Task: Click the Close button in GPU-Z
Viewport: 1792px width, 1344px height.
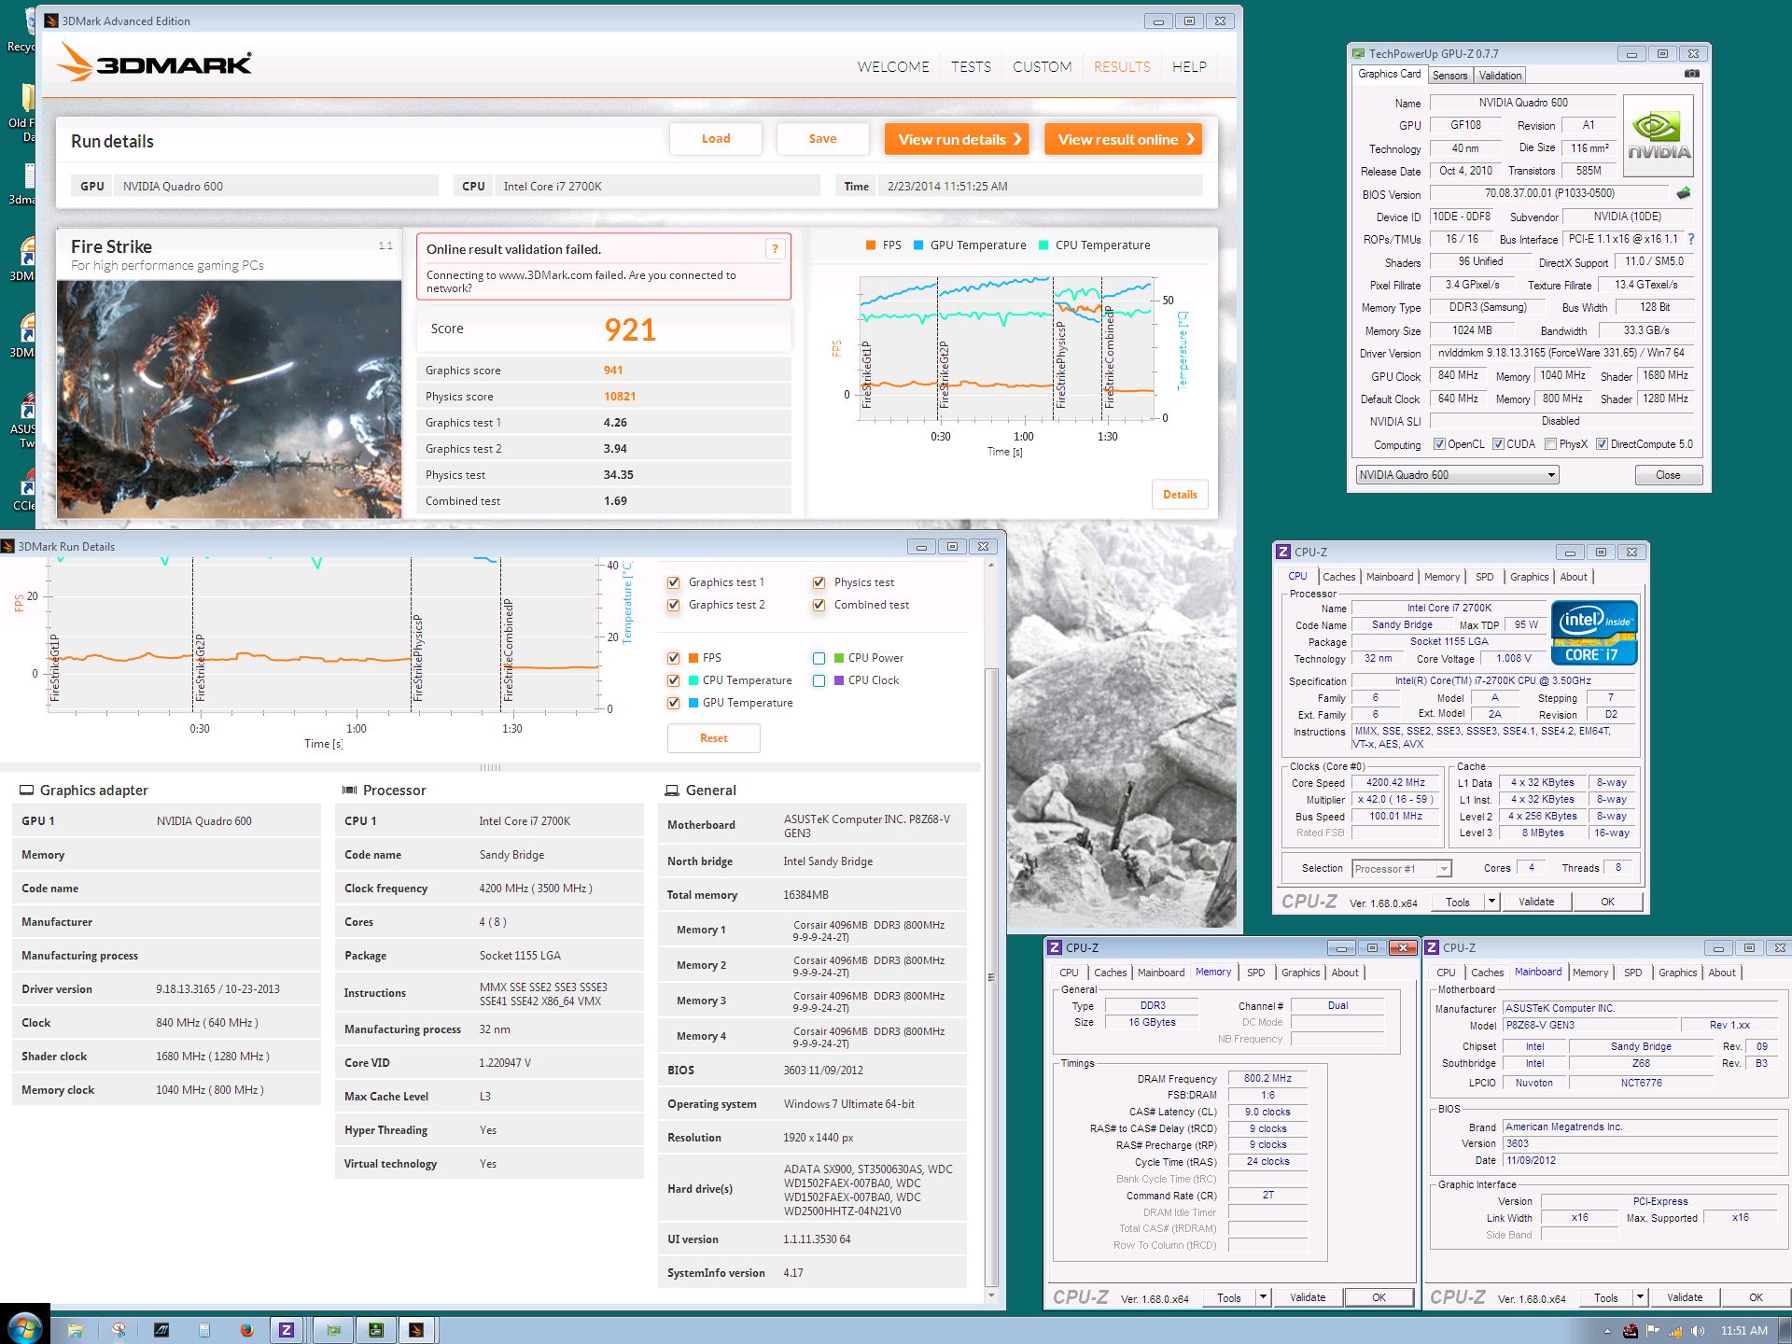Action: click(x=1668, y=475)
